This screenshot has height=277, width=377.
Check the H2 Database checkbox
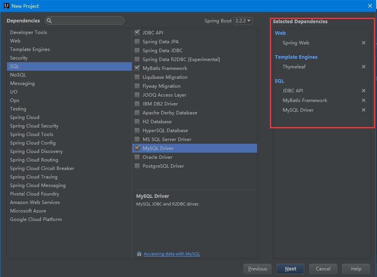[137, 121]
